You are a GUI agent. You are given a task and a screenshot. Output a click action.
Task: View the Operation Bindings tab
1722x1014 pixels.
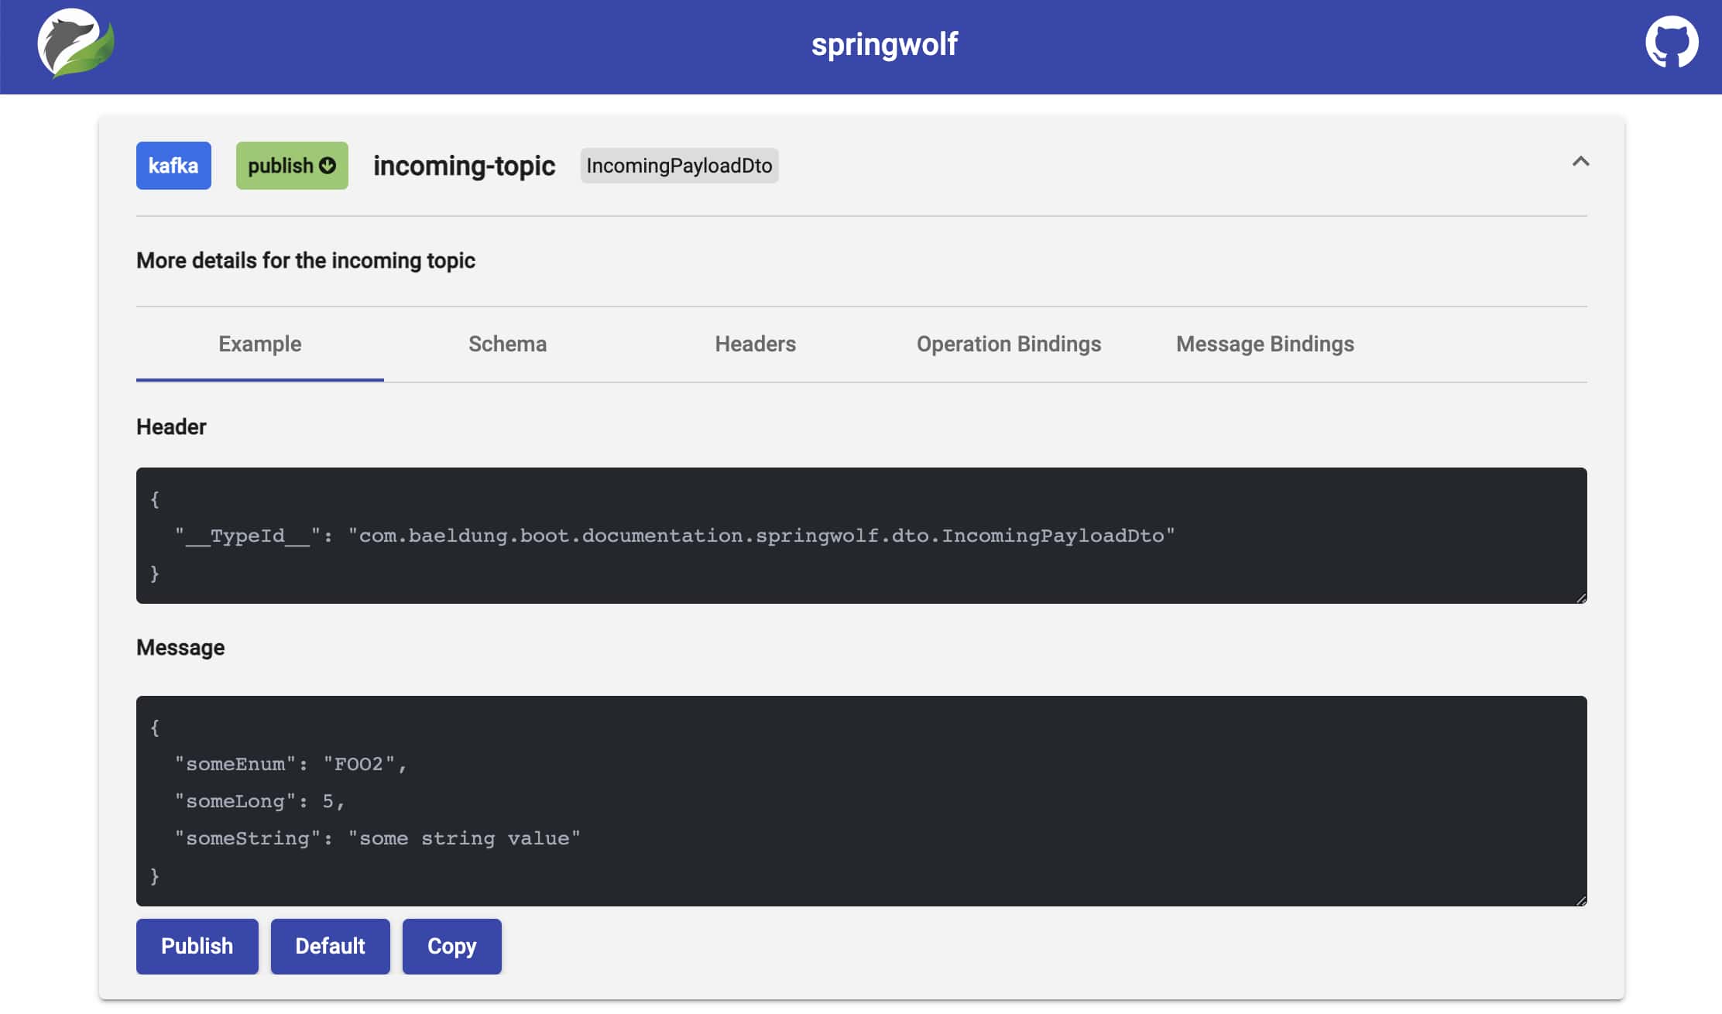coord(1009,344)
